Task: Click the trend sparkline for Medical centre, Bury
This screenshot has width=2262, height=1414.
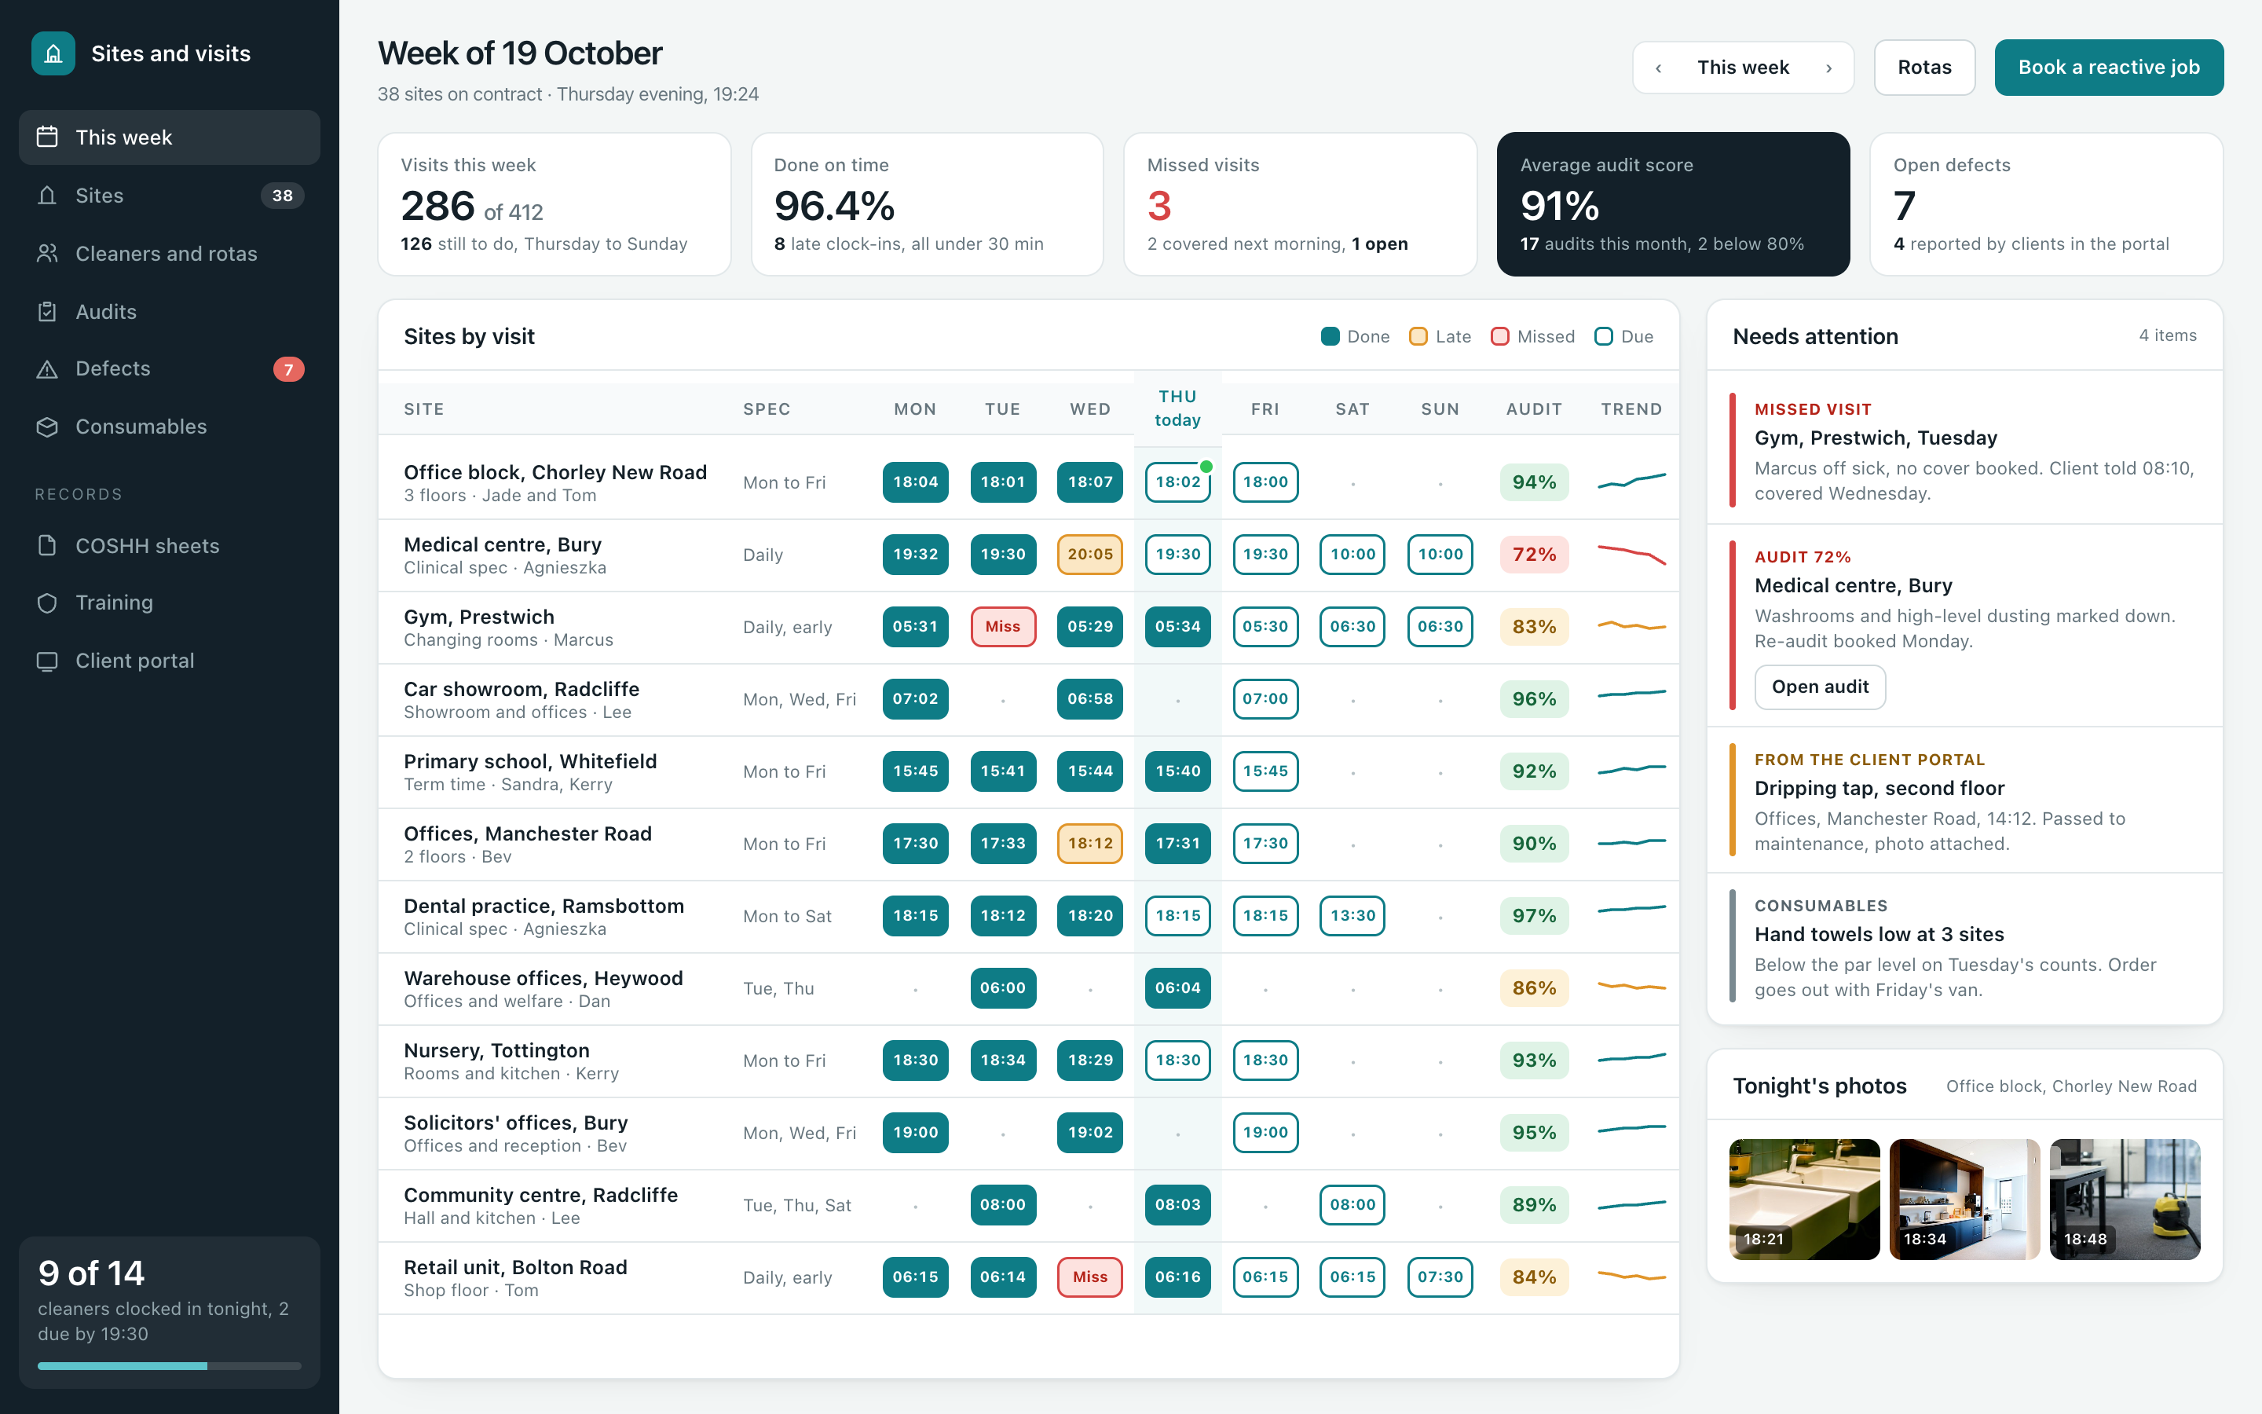Action: tap(1631, 555)
